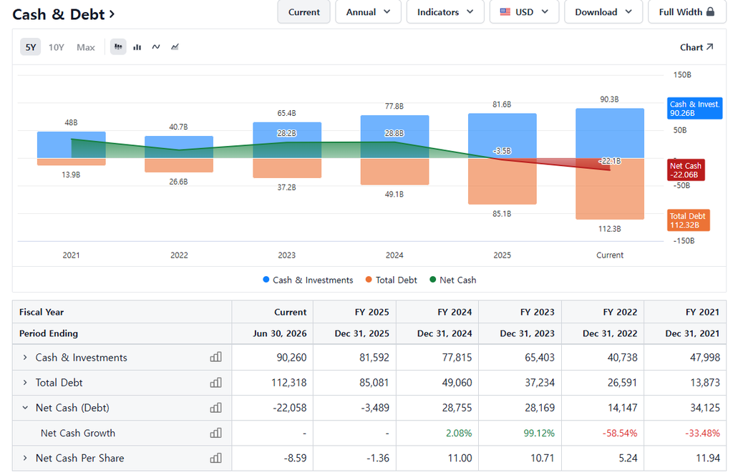Click the 2021 blue cash bar labeled 48B

click(x=72, y=145)
